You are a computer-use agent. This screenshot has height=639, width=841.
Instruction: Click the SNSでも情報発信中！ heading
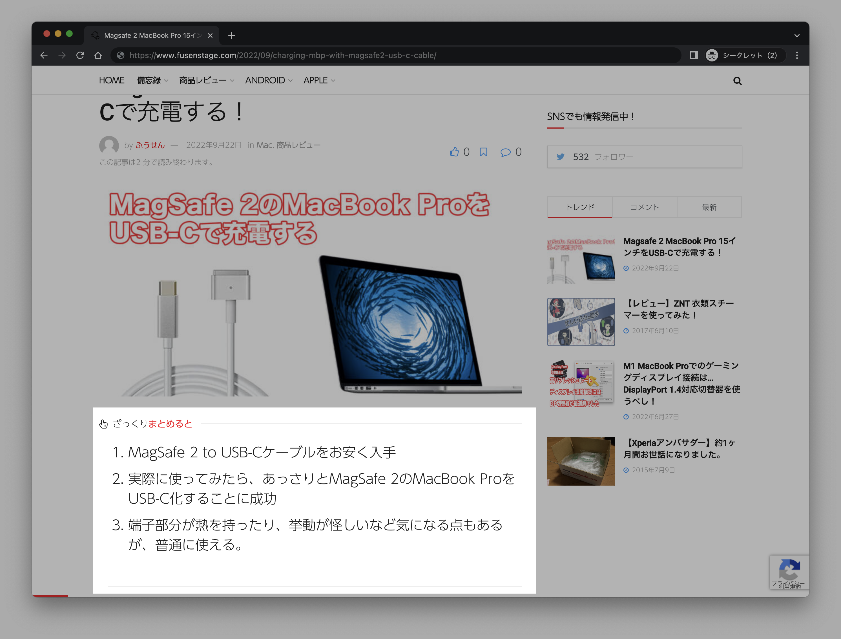[x=591, y=116]
